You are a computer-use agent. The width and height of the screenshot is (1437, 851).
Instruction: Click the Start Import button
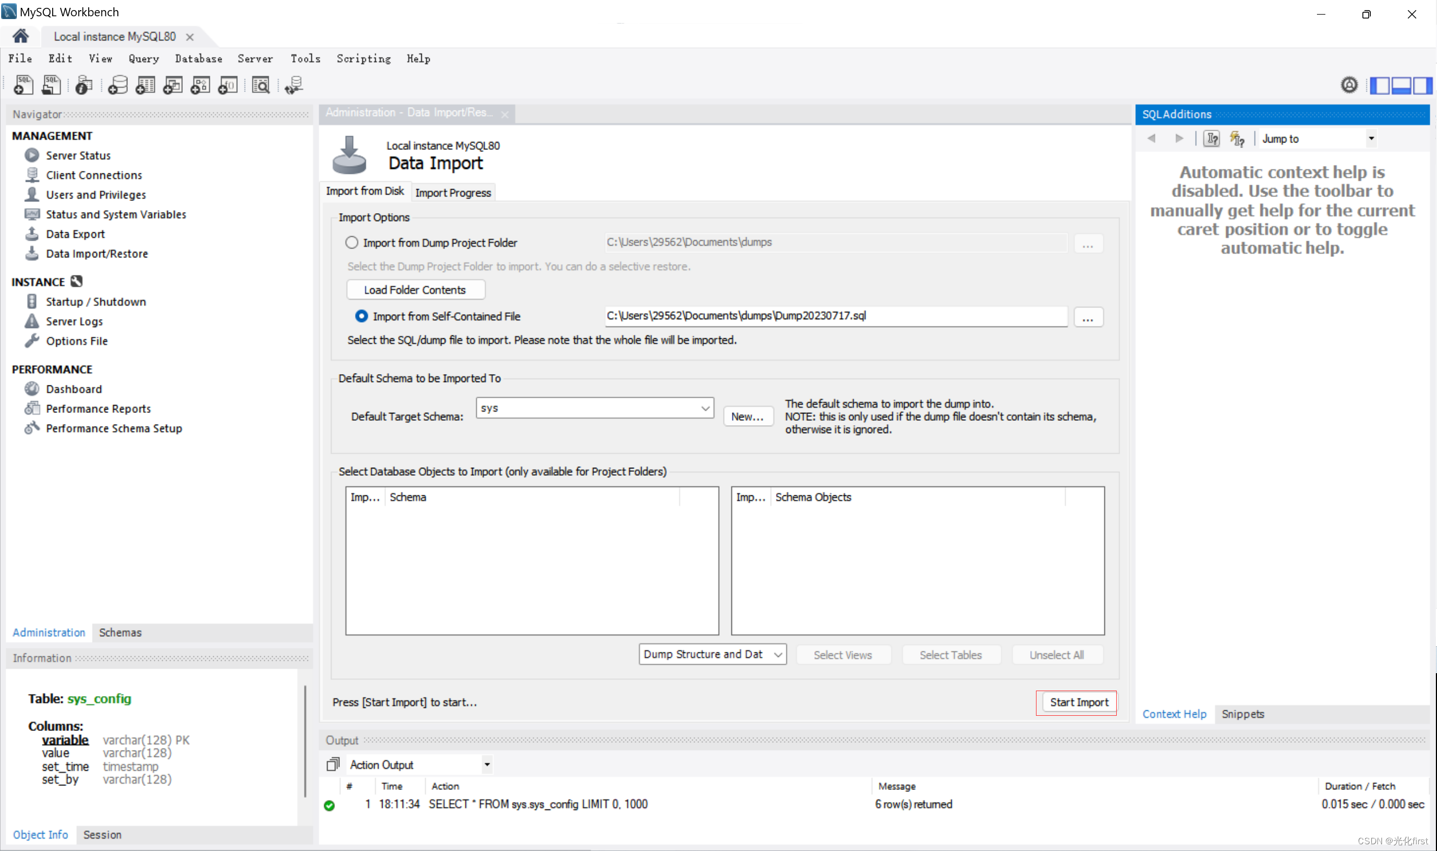[x=1078, y=702]
